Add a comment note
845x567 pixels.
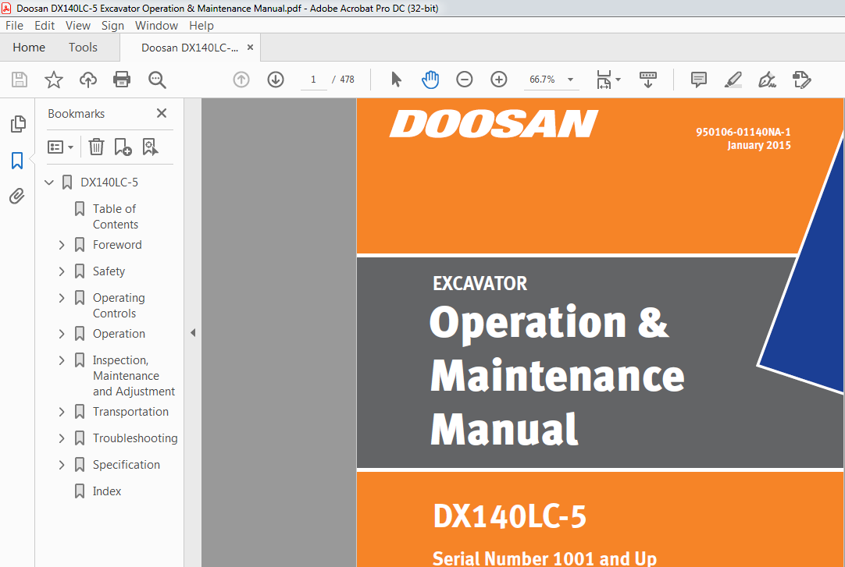point(698,80)
